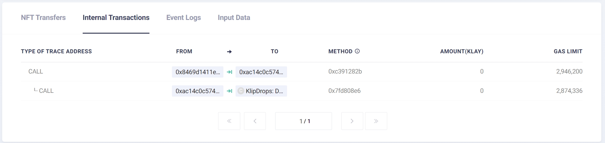The image size is (605, 143).
Task: Switch to the NFT Transfers tab
Action: click(x=43, y=18)
